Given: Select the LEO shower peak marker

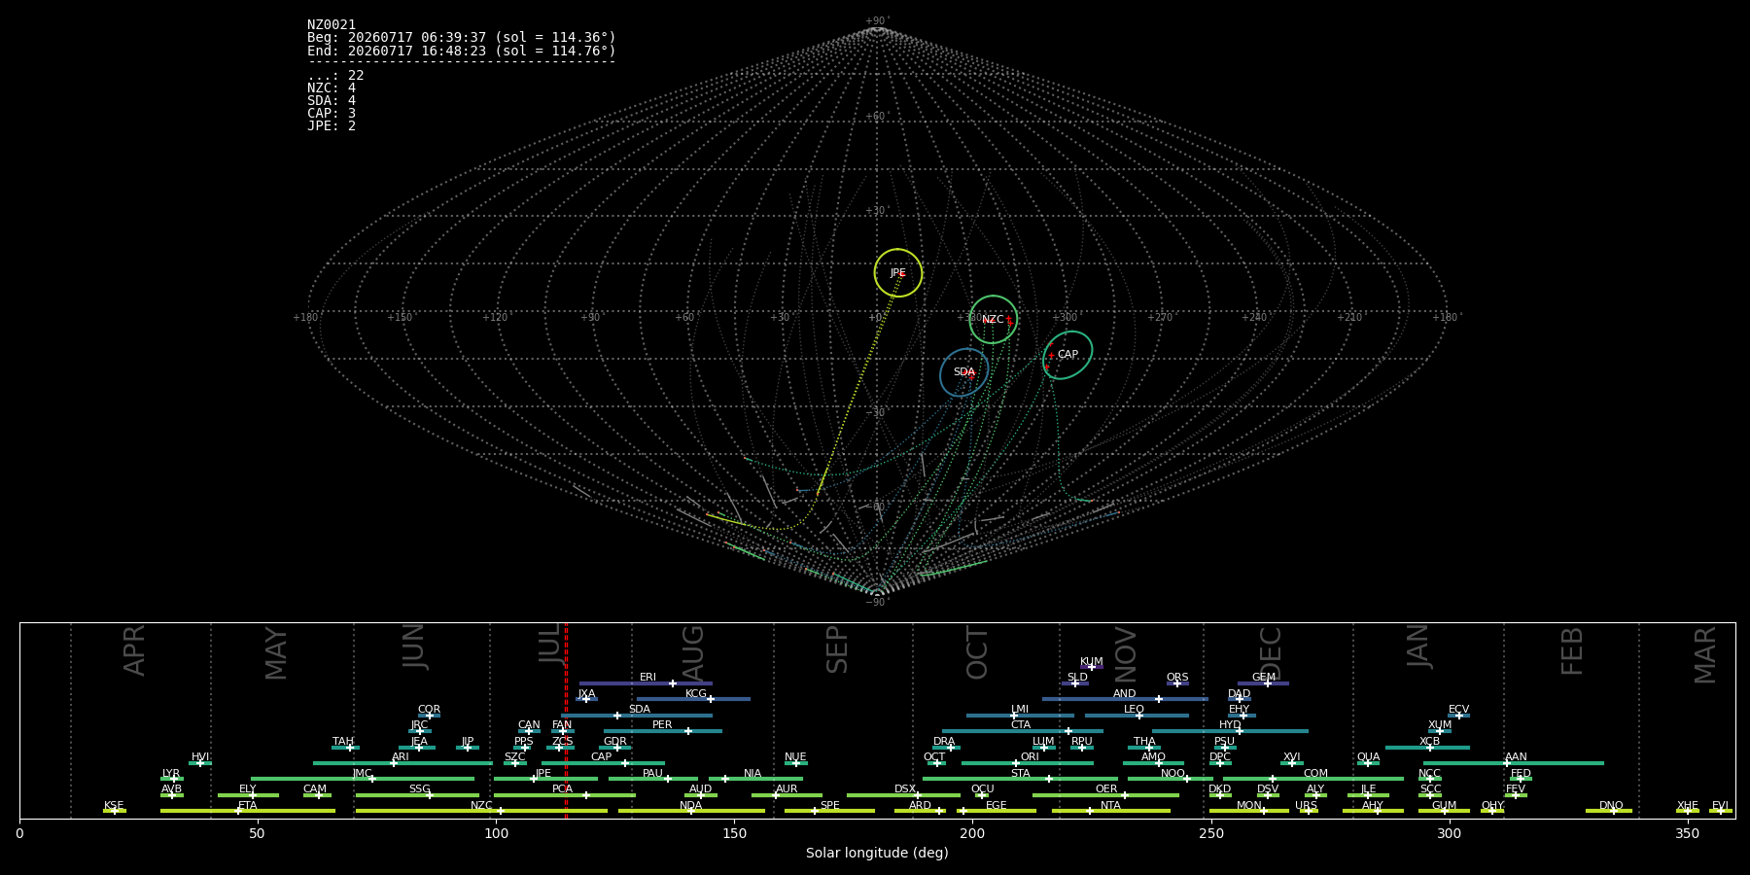Looking at the screenshot, I should (1139, 716).
